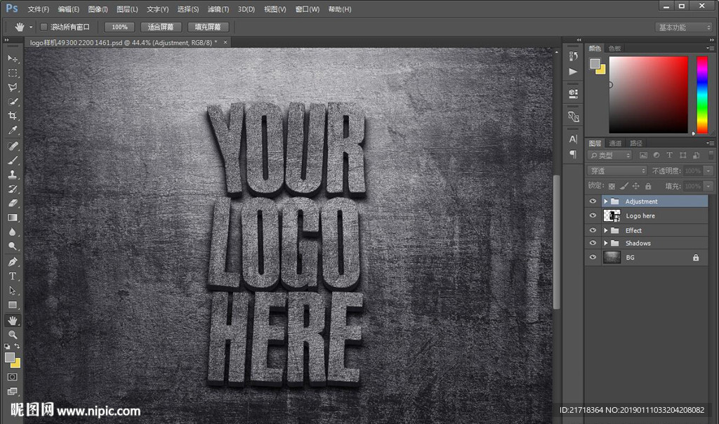Enable the 滚动所有窗口 checkbox
This screenshot has width=719, height=424.
(44, 27)
